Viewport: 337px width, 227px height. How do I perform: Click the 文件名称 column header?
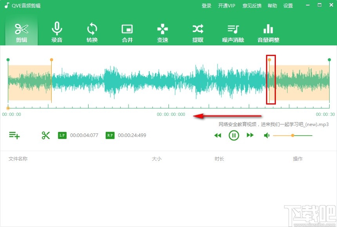18,159
